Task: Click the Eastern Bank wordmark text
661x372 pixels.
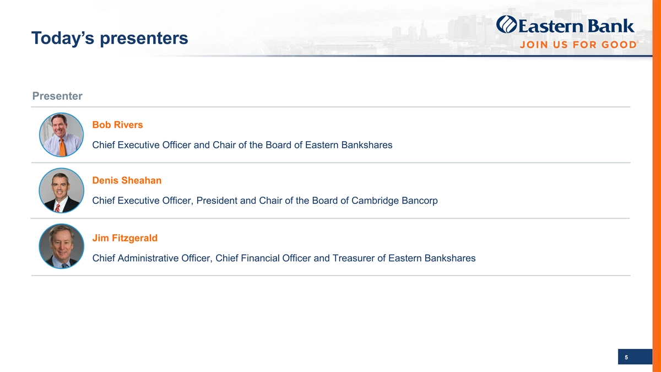Action: [x=576, y=26]
